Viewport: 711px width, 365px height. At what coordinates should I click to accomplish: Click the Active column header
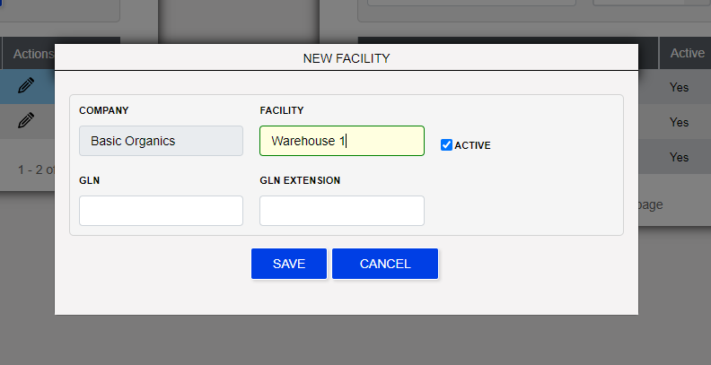click(687, 53)
